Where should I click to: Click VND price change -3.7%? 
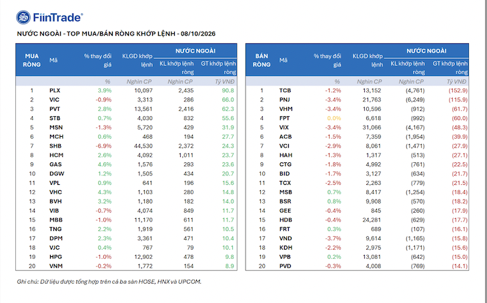pyautogui.click(x=333, y=238)
